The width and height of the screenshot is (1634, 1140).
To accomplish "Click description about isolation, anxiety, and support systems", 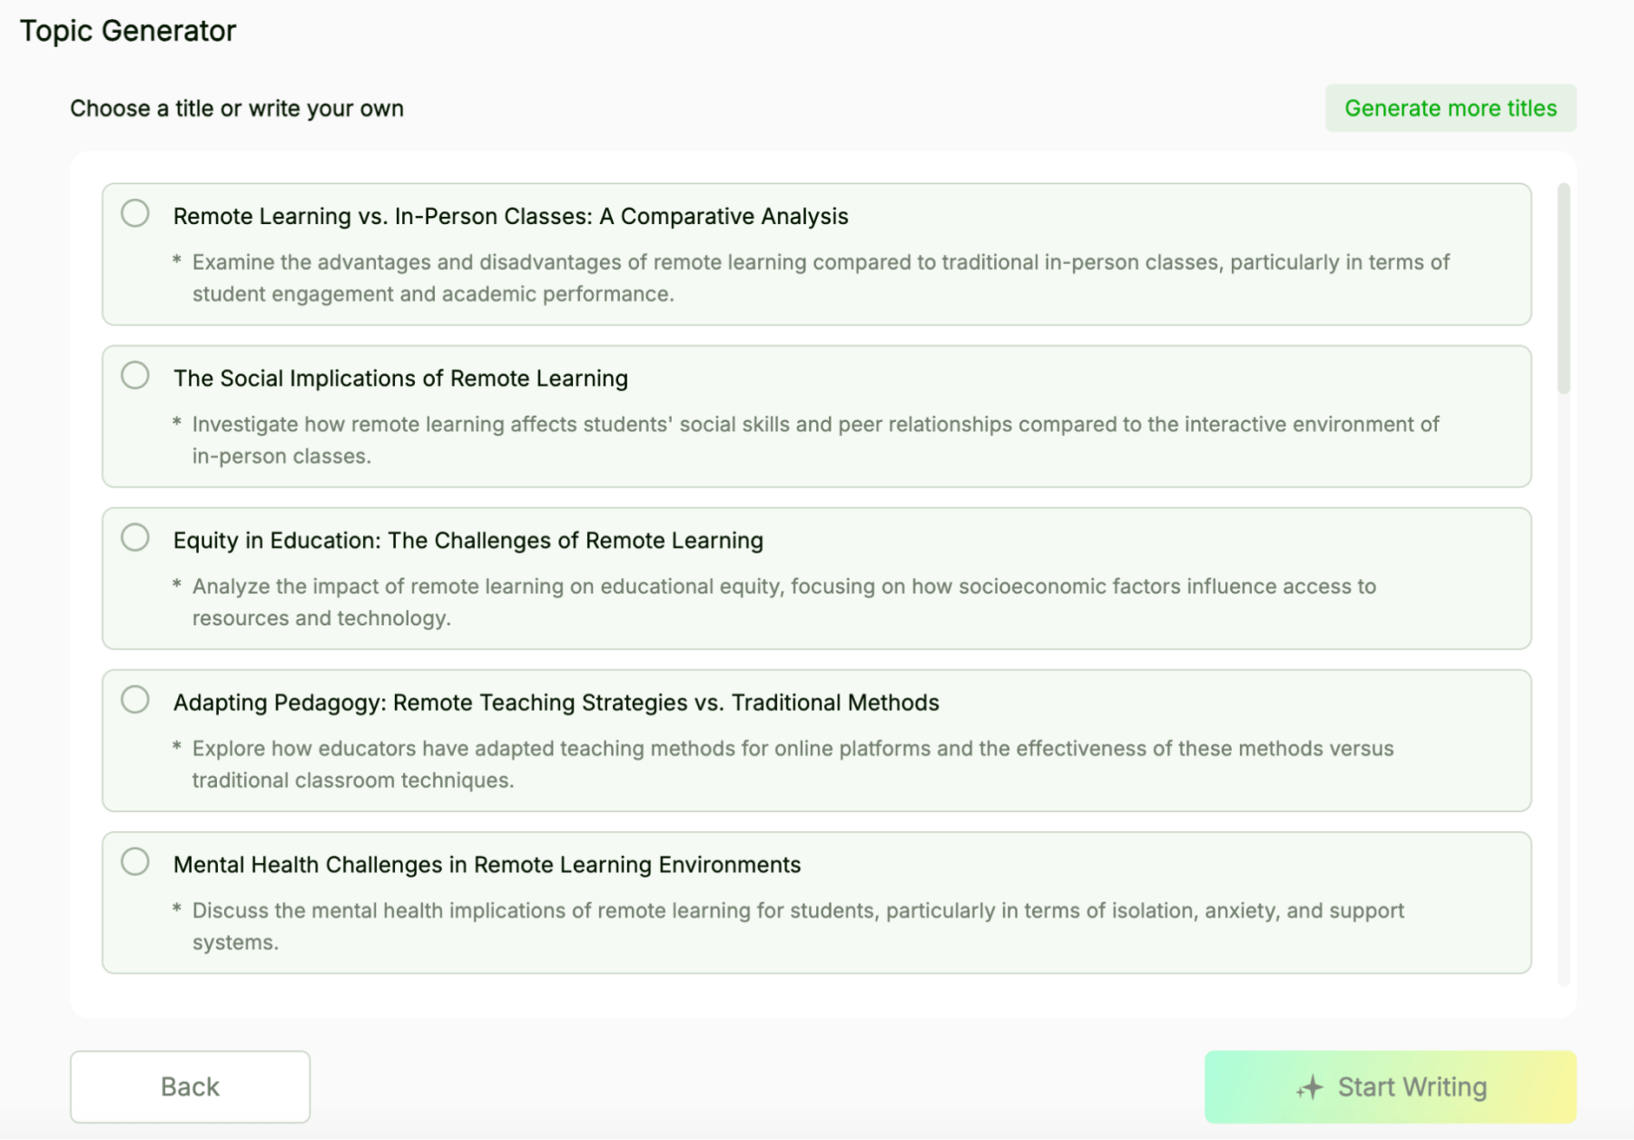I will point(798,926).
